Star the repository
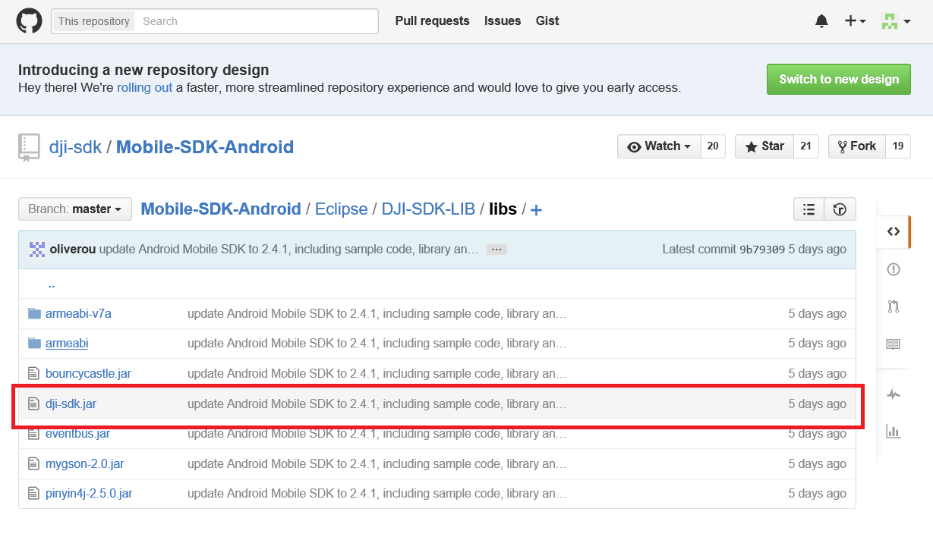The width and height of the screenshot is (933, 537). click(764, 146)
